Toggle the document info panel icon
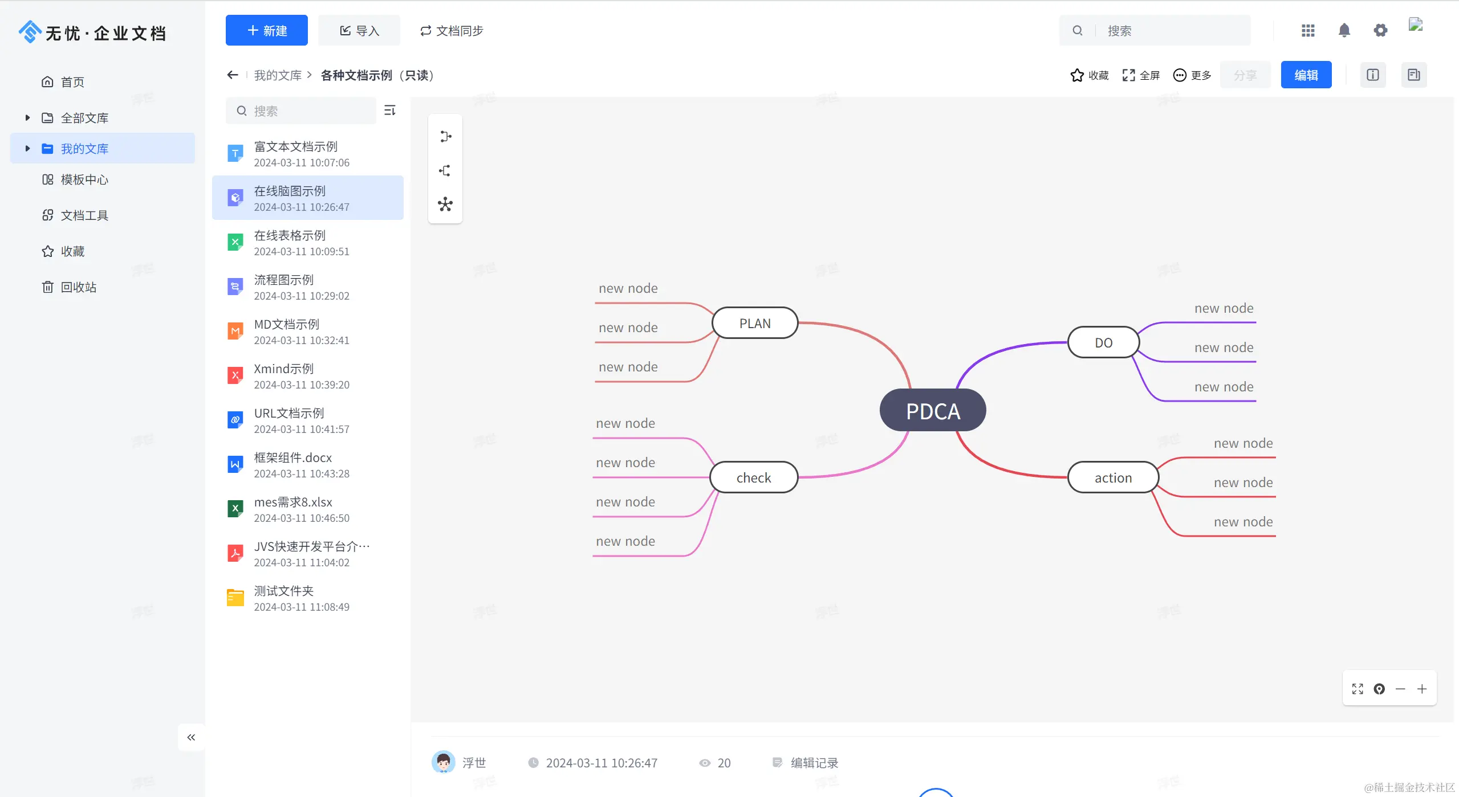 pos(1372,75)
